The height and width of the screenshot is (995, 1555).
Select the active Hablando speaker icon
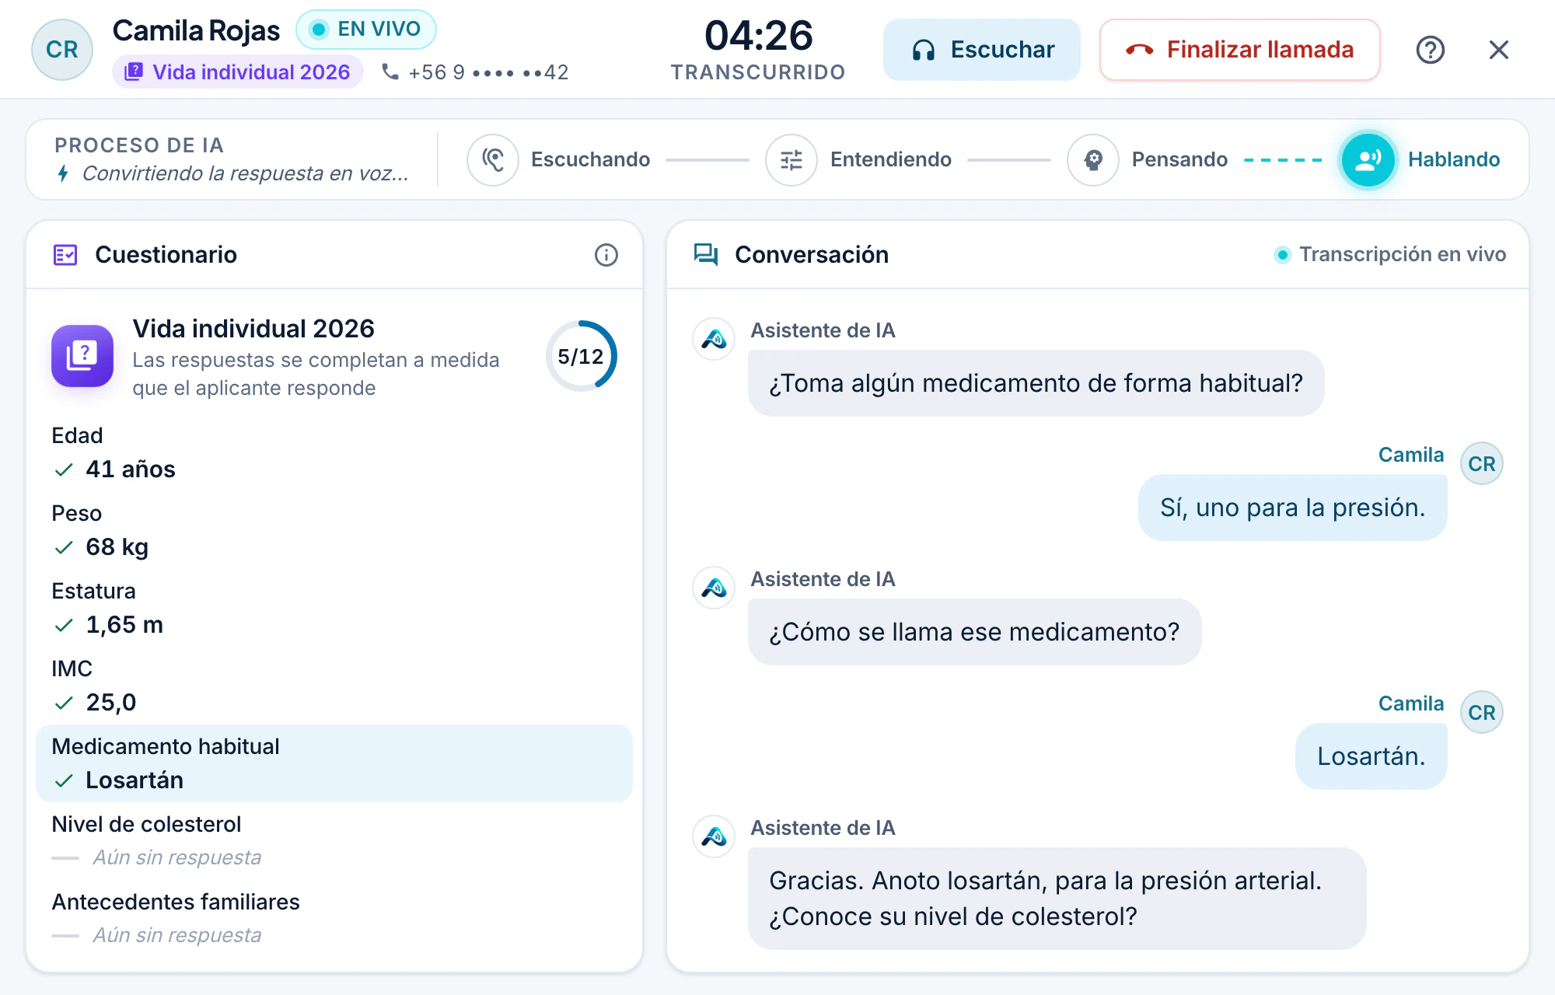pyautogui.click(x=1368, y=160)
